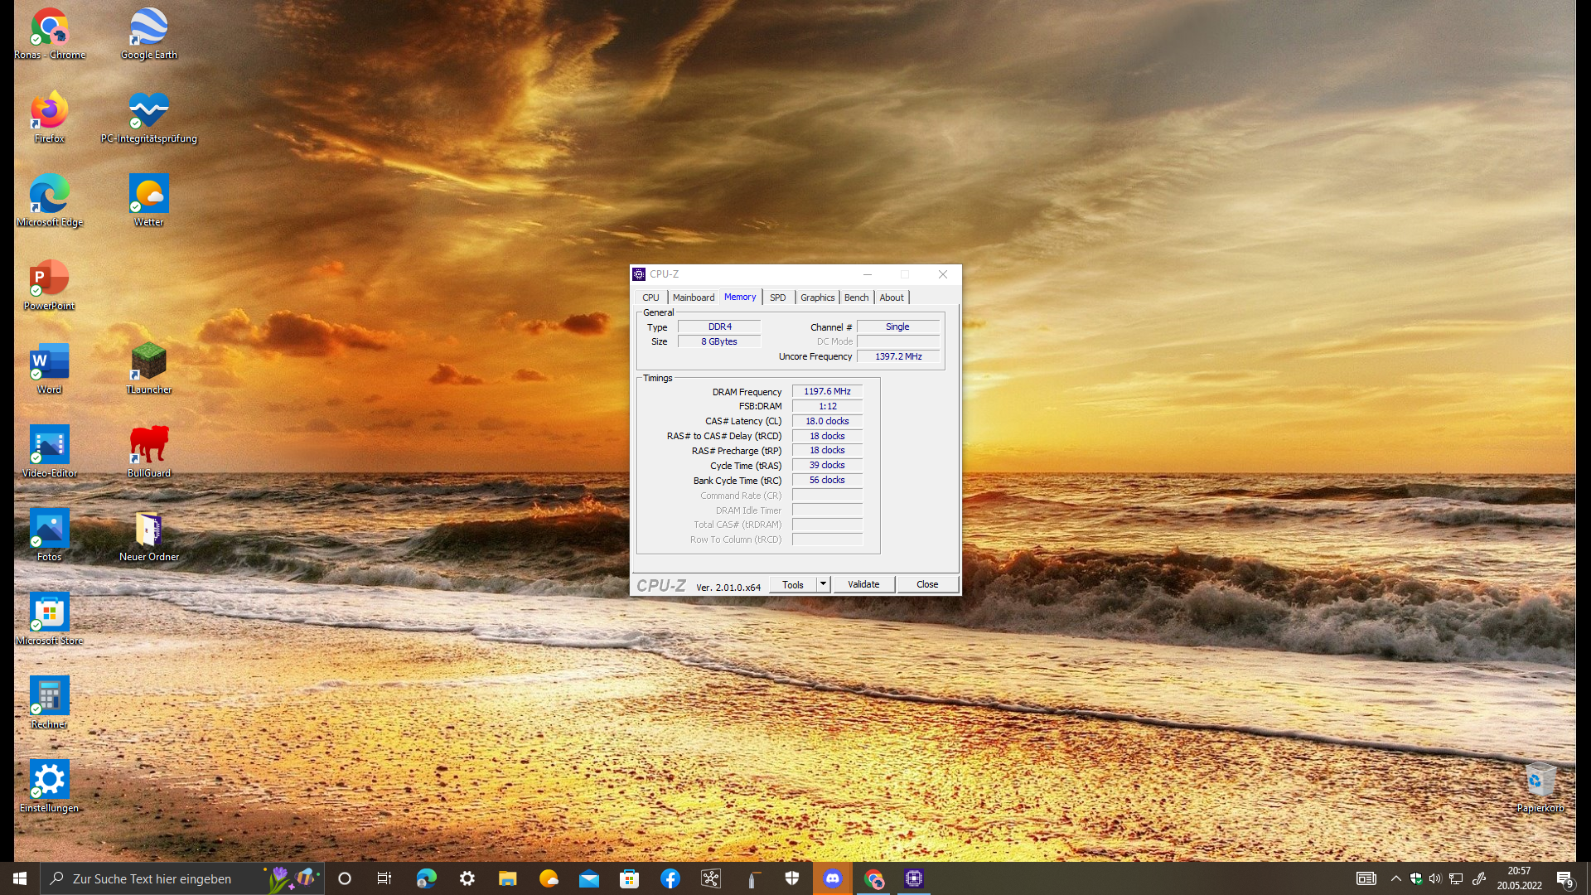The image size is (1591, 895).
Task: Click the CPU-Z taskbar icon
Action: pyautogui.click(x=914, y=878)
